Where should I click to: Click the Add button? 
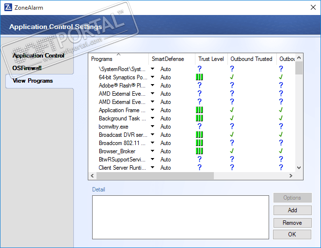[292, 210]
